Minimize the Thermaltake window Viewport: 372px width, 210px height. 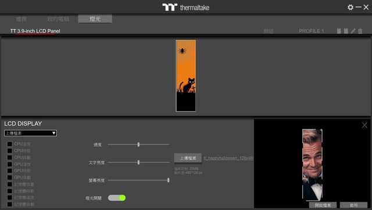pos(359,8)
